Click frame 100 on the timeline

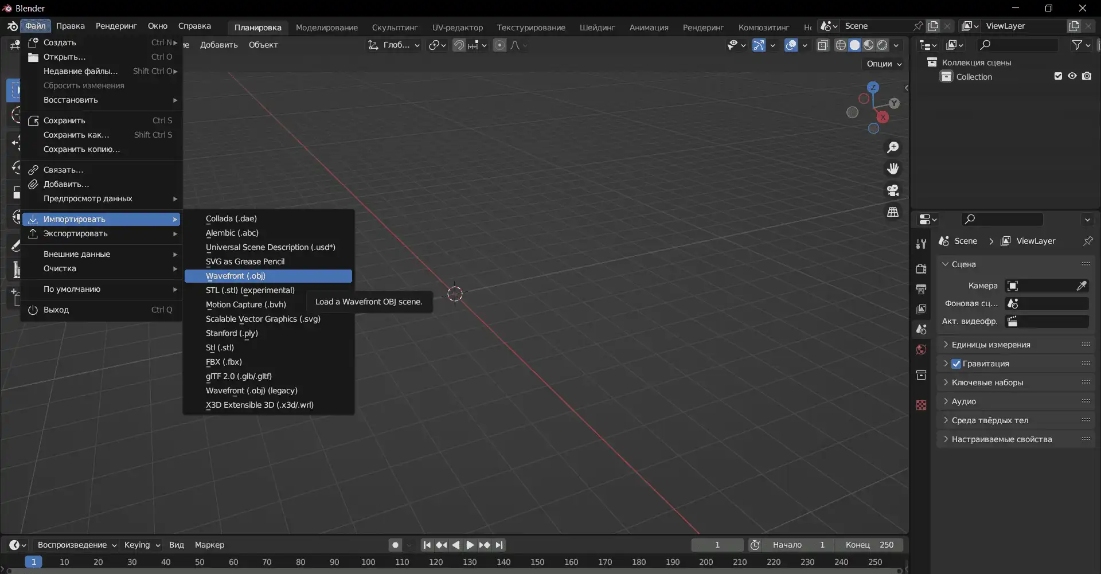click(x=368, y=562)
